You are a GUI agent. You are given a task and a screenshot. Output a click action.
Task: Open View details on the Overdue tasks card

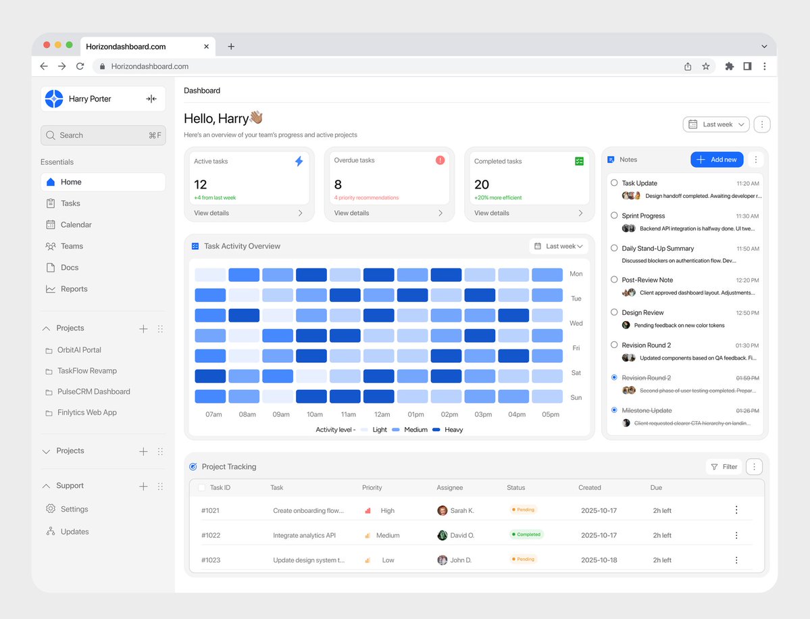pyautogui.click(x=351, y=213)
